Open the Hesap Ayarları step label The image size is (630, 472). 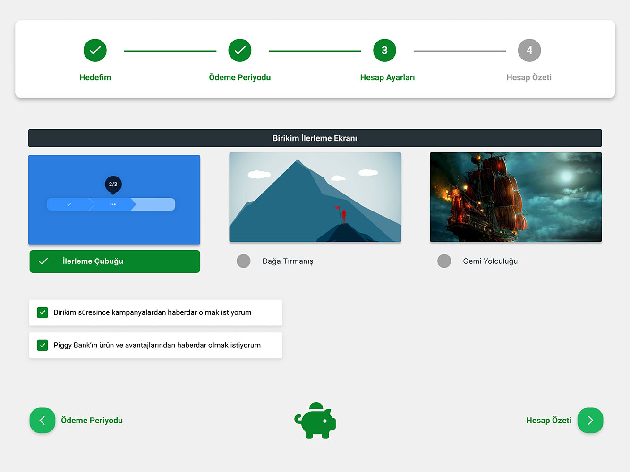[387, 77]
